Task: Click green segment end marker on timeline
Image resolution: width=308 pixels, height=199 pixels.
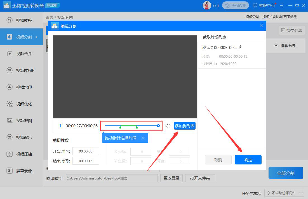Action: pos(137,127)
